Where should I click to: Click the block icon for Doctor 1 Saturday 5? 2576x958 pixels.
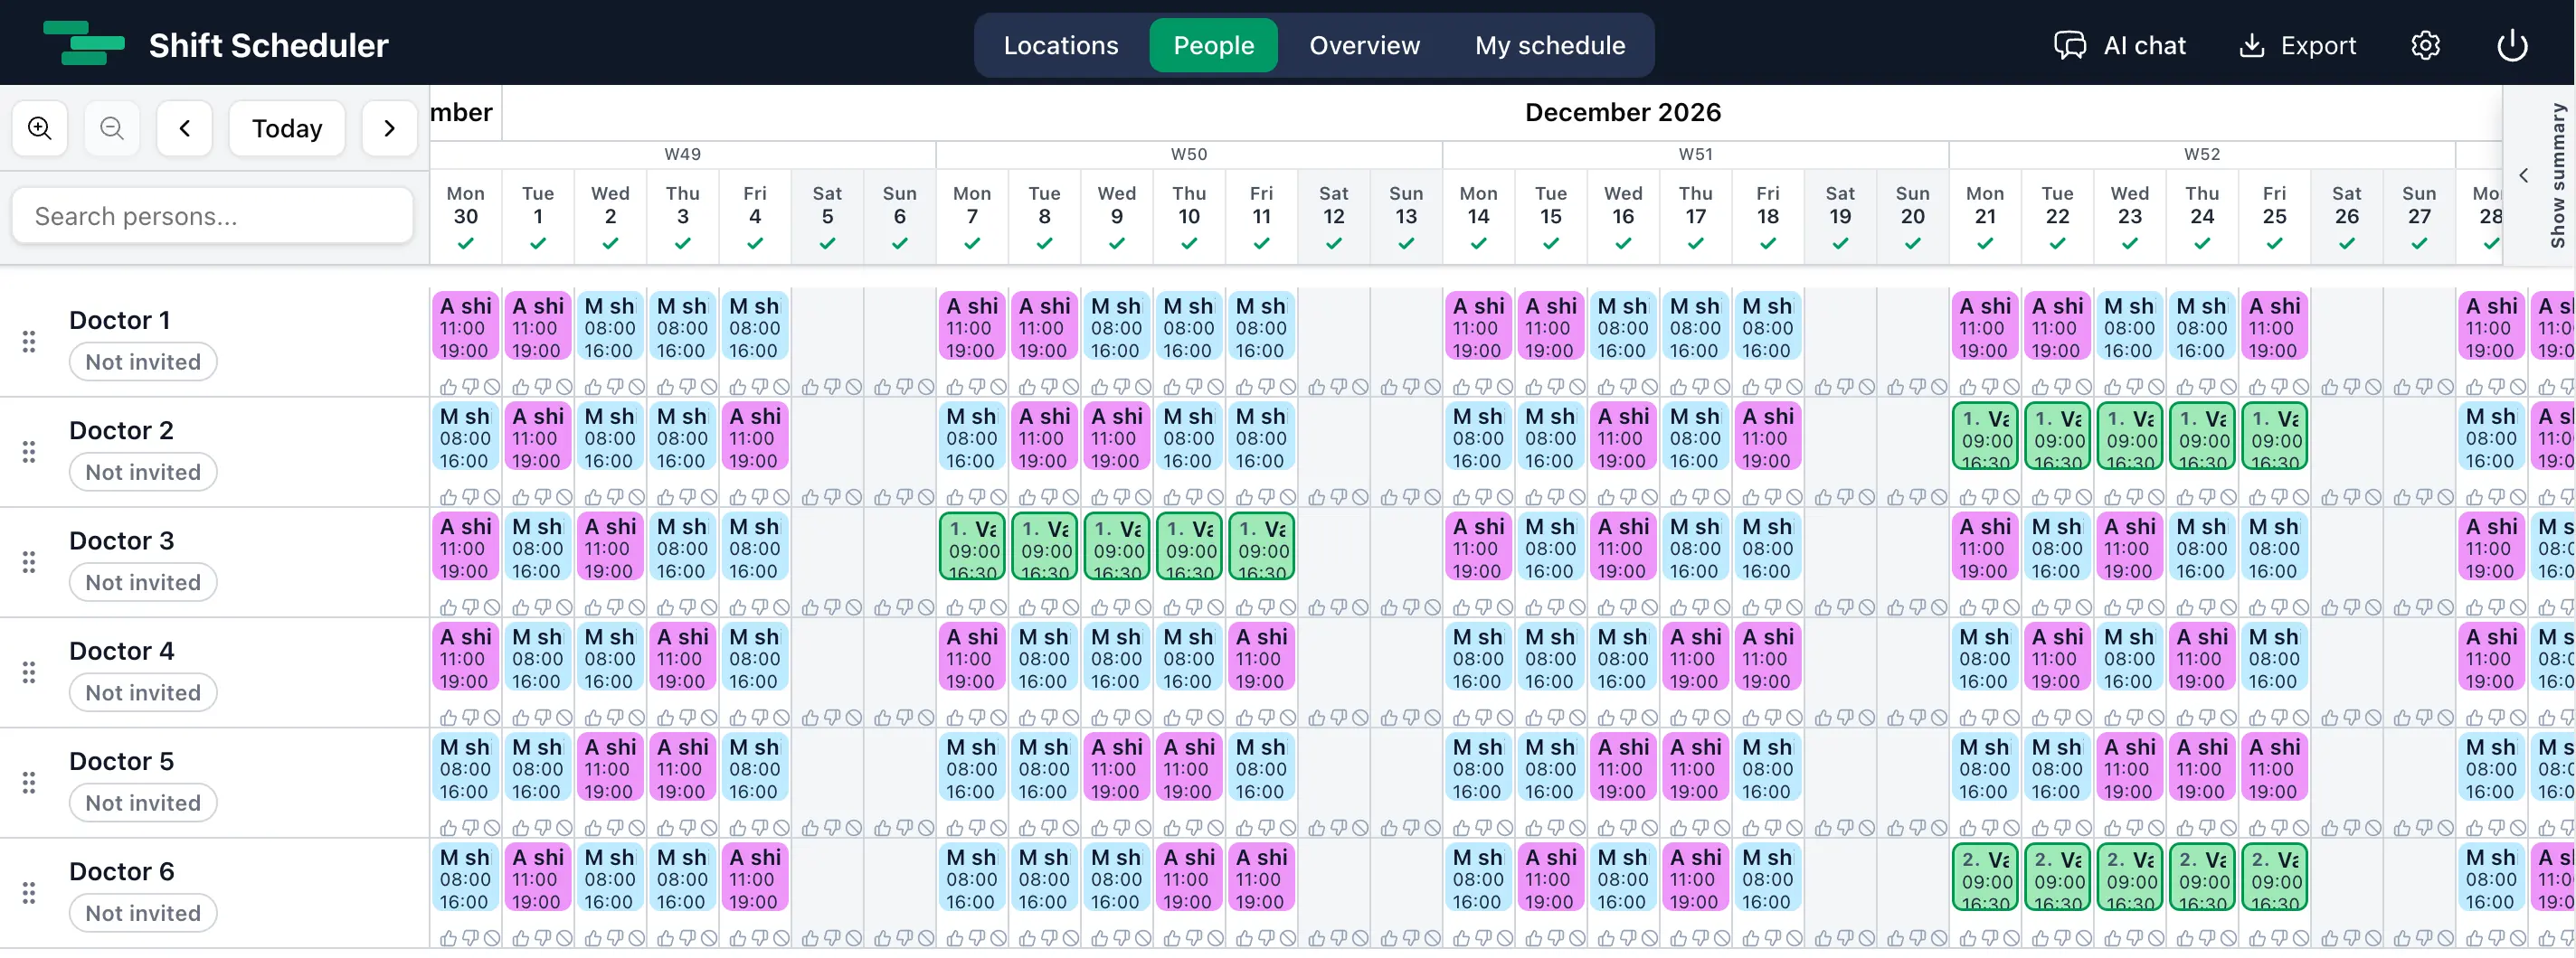tap(854, 387)
